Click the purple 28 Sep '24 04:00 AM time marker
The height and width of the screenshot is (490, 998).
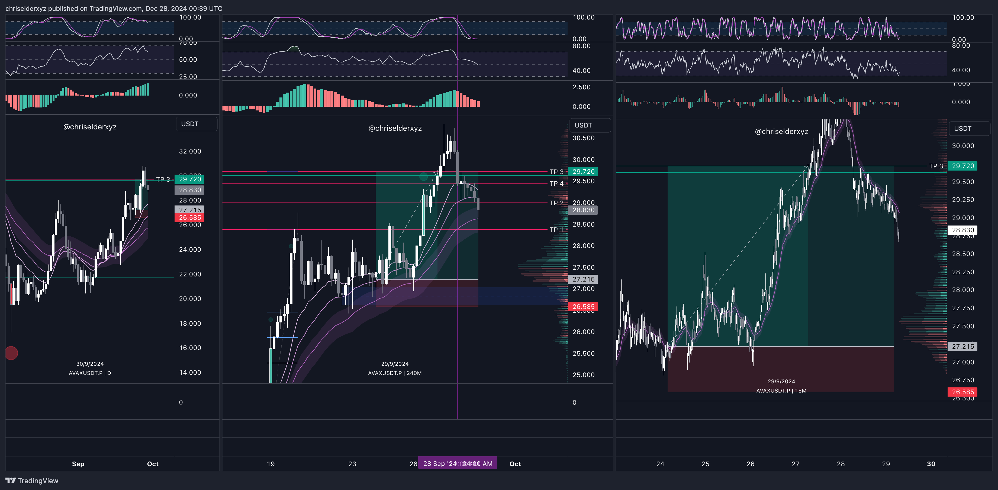[x=457, y=463]
